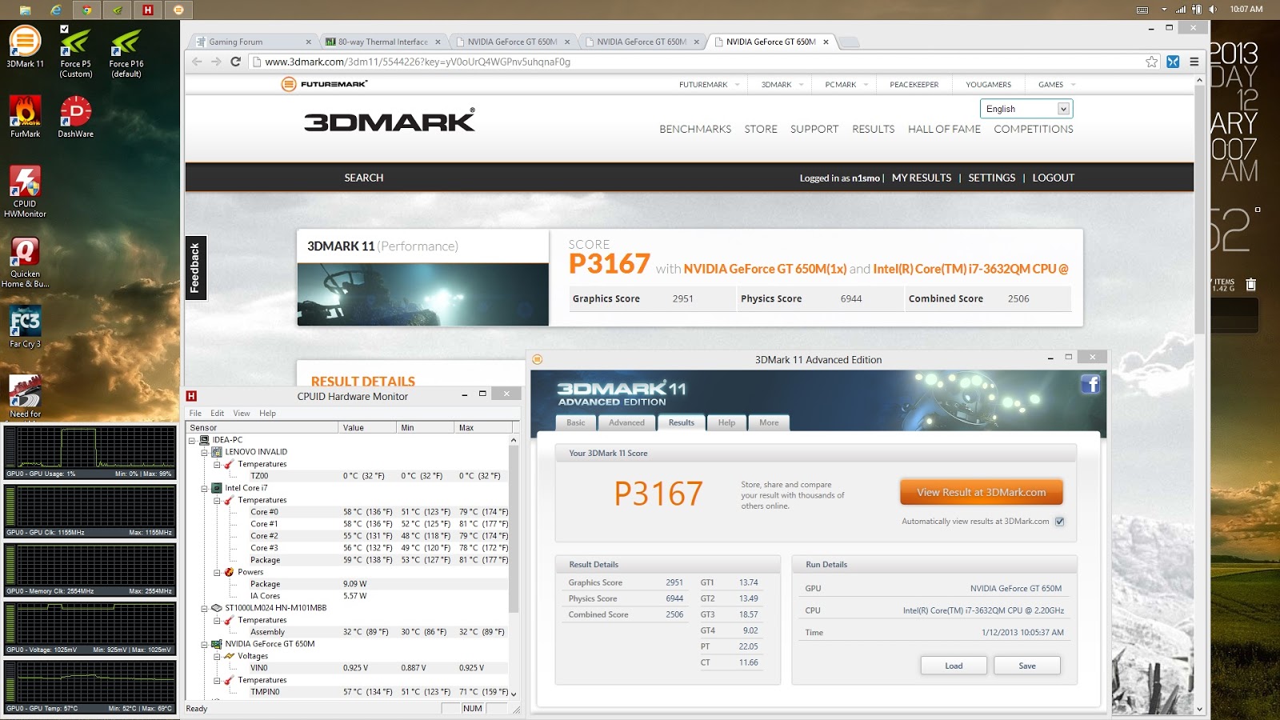Open the Force P16 (default) desktop shortcut
Viewport: 1280px width, 720px height.
click(126, 52)
